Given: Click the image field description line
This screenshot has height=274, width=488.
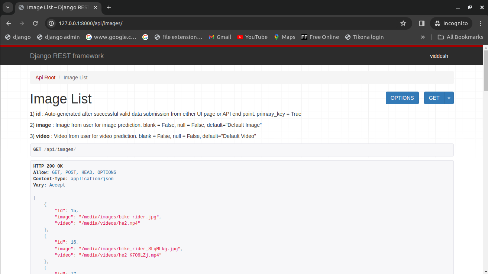Looking at the screenshot, I should click(x=146, y=125).
